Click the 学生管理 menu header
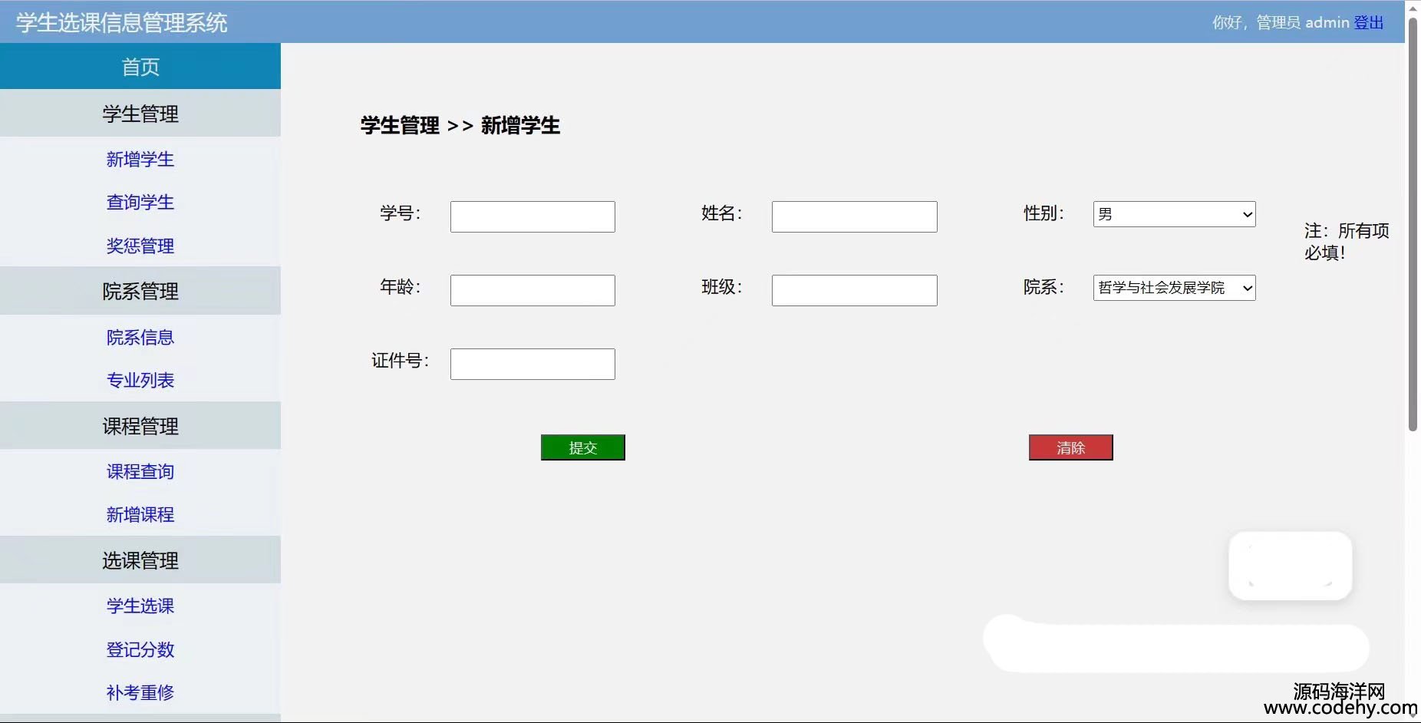 [140, 114]
